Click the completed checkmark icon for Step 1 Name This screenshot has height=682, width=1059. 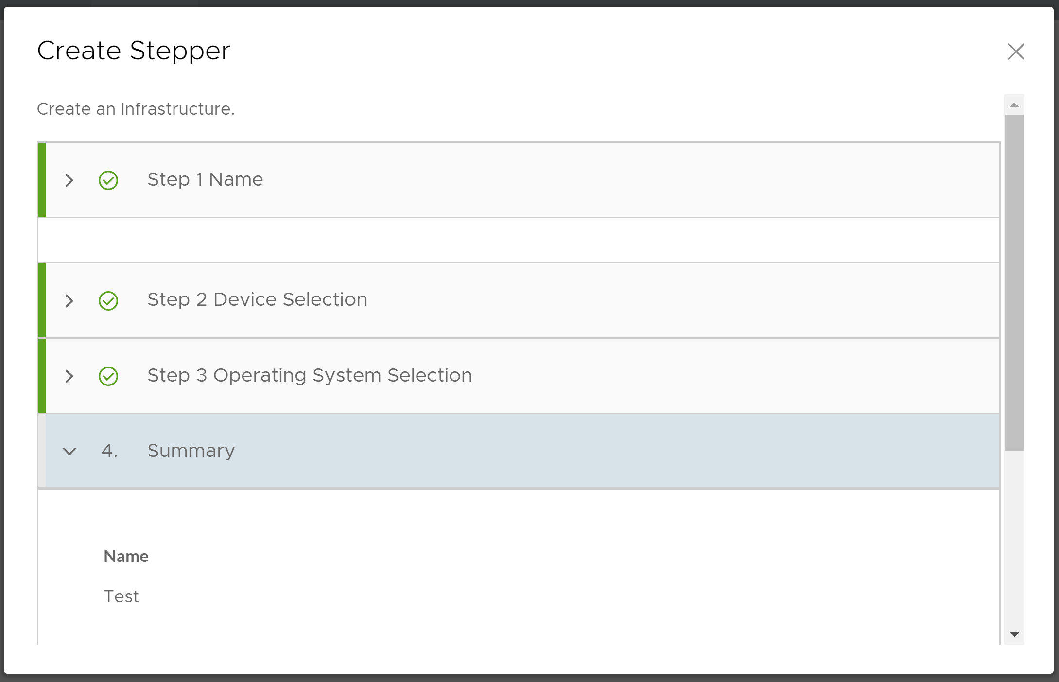click(x=109, y=180)
